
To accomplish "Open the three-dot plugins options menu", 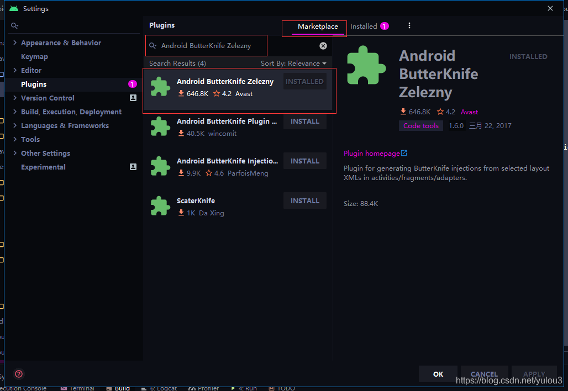I will (409, 25).
